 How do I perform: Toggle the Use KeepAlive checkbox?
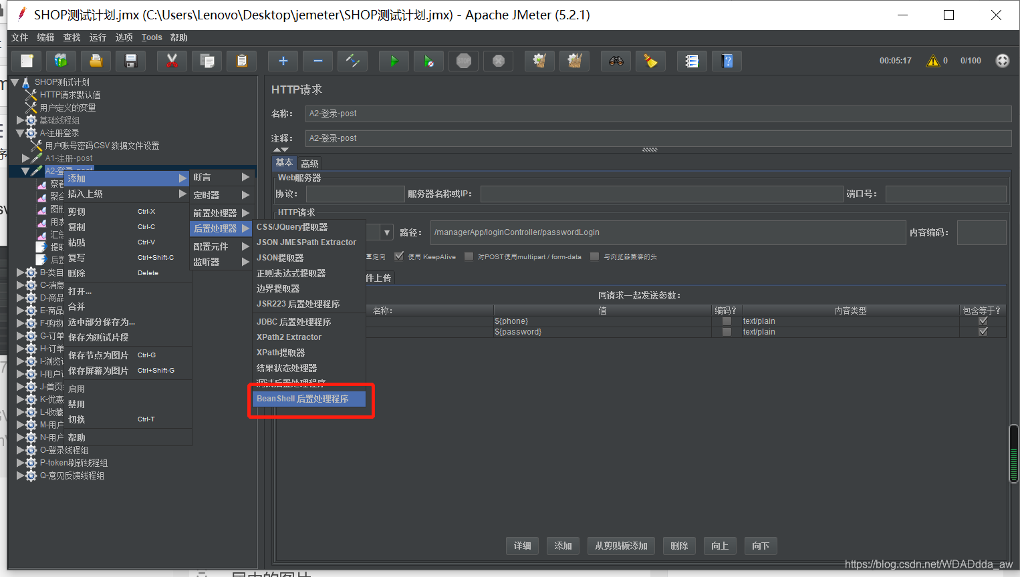tap(399, 256)
